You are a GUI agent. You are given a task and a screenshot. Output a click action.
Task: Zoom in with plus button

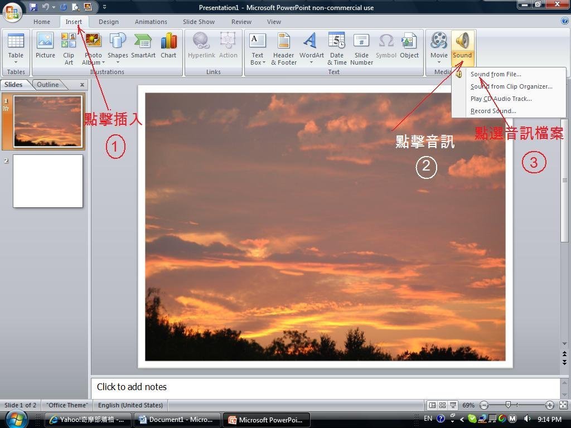click(549, 405)
